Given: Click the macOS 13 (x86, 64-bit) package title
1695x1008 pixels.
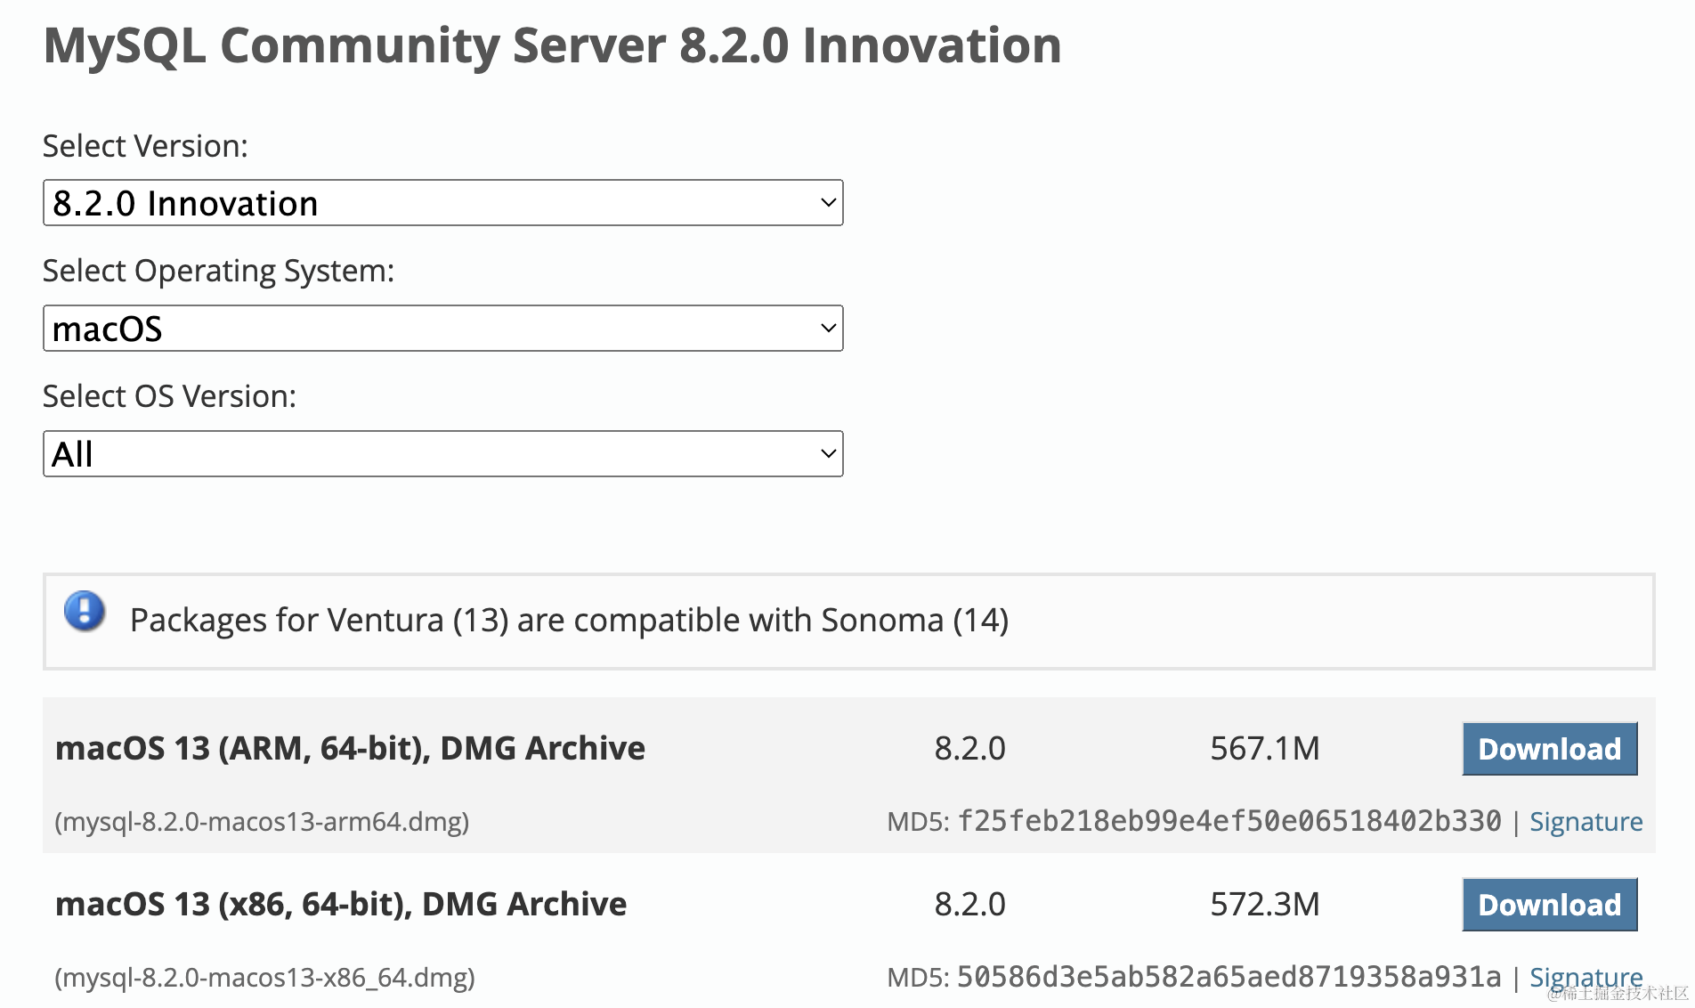Looking at the screenshot, I should click(x=341, y=904).
